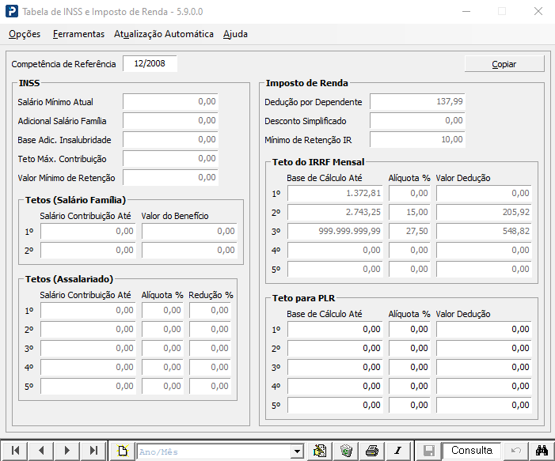Click the floppy disk save icon
The width and height of the screenshot is (555, 461).
pos(429,451)
